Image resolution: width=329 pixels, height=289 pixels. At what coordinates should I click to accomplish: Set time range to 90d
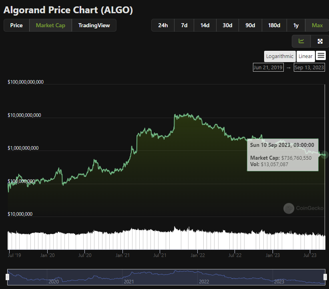tap(250, 25)
